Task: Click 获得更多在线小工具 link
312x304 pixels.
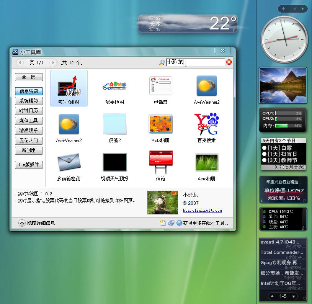Action: pos(206,223)
